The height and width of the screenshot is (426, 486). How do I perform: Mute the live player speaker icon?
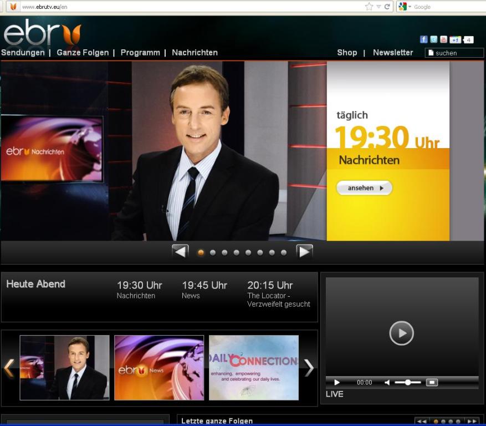387,383
